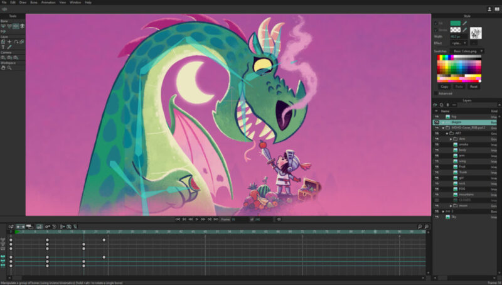Select the Trunk layer row

tap(466, 172)
